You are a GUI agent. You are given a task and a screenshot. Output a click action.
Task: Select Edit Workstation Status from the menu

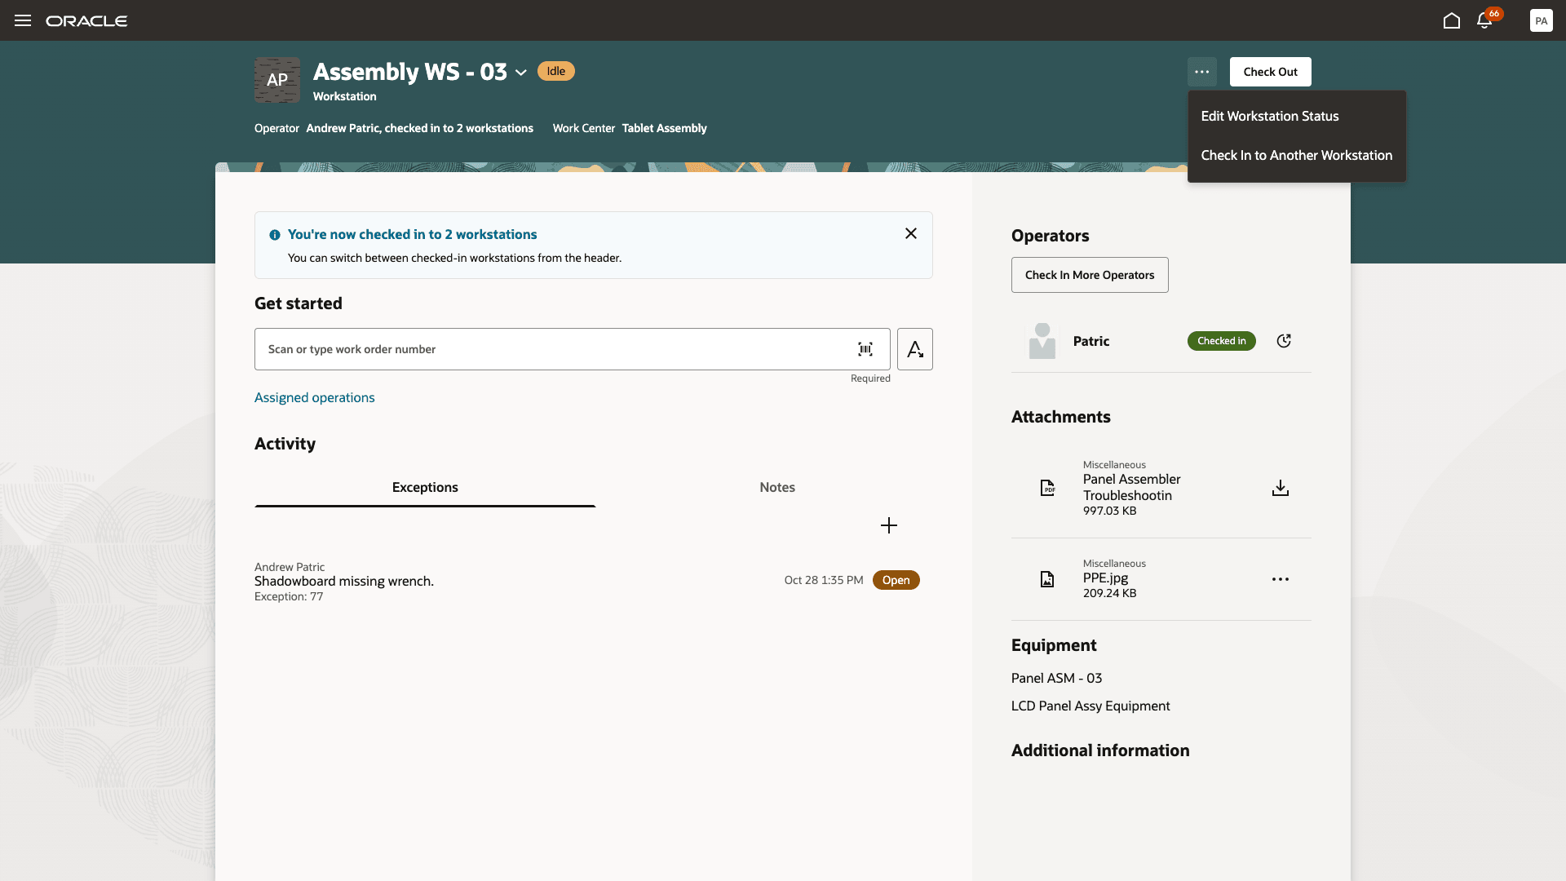(1270, 116)
